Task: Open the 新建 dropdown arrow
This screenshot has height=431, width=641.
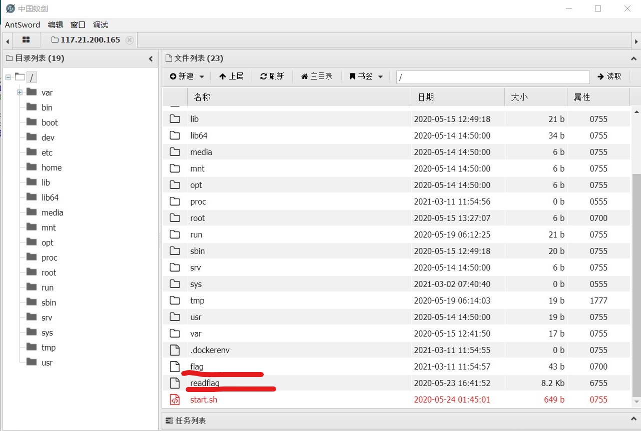Action: click(x=202, y=76)
